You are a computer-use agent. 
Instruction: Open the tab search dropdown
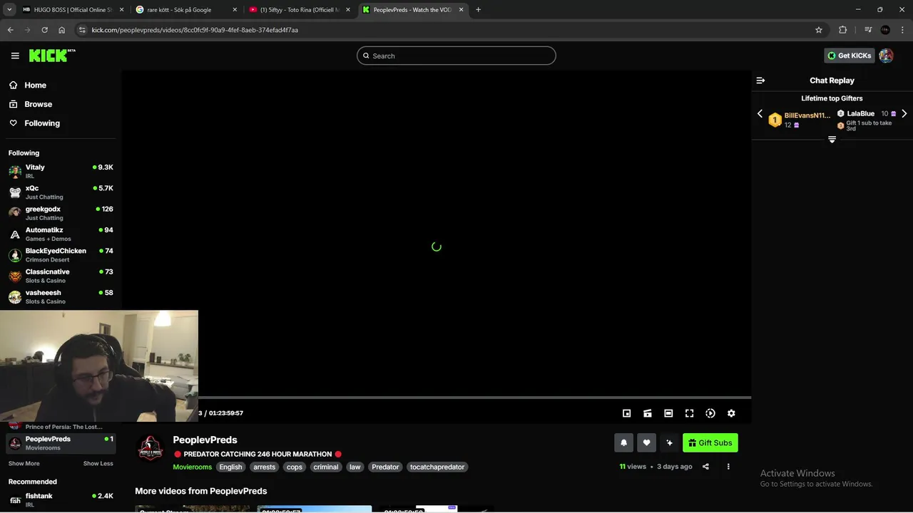[x=9, y=10]
